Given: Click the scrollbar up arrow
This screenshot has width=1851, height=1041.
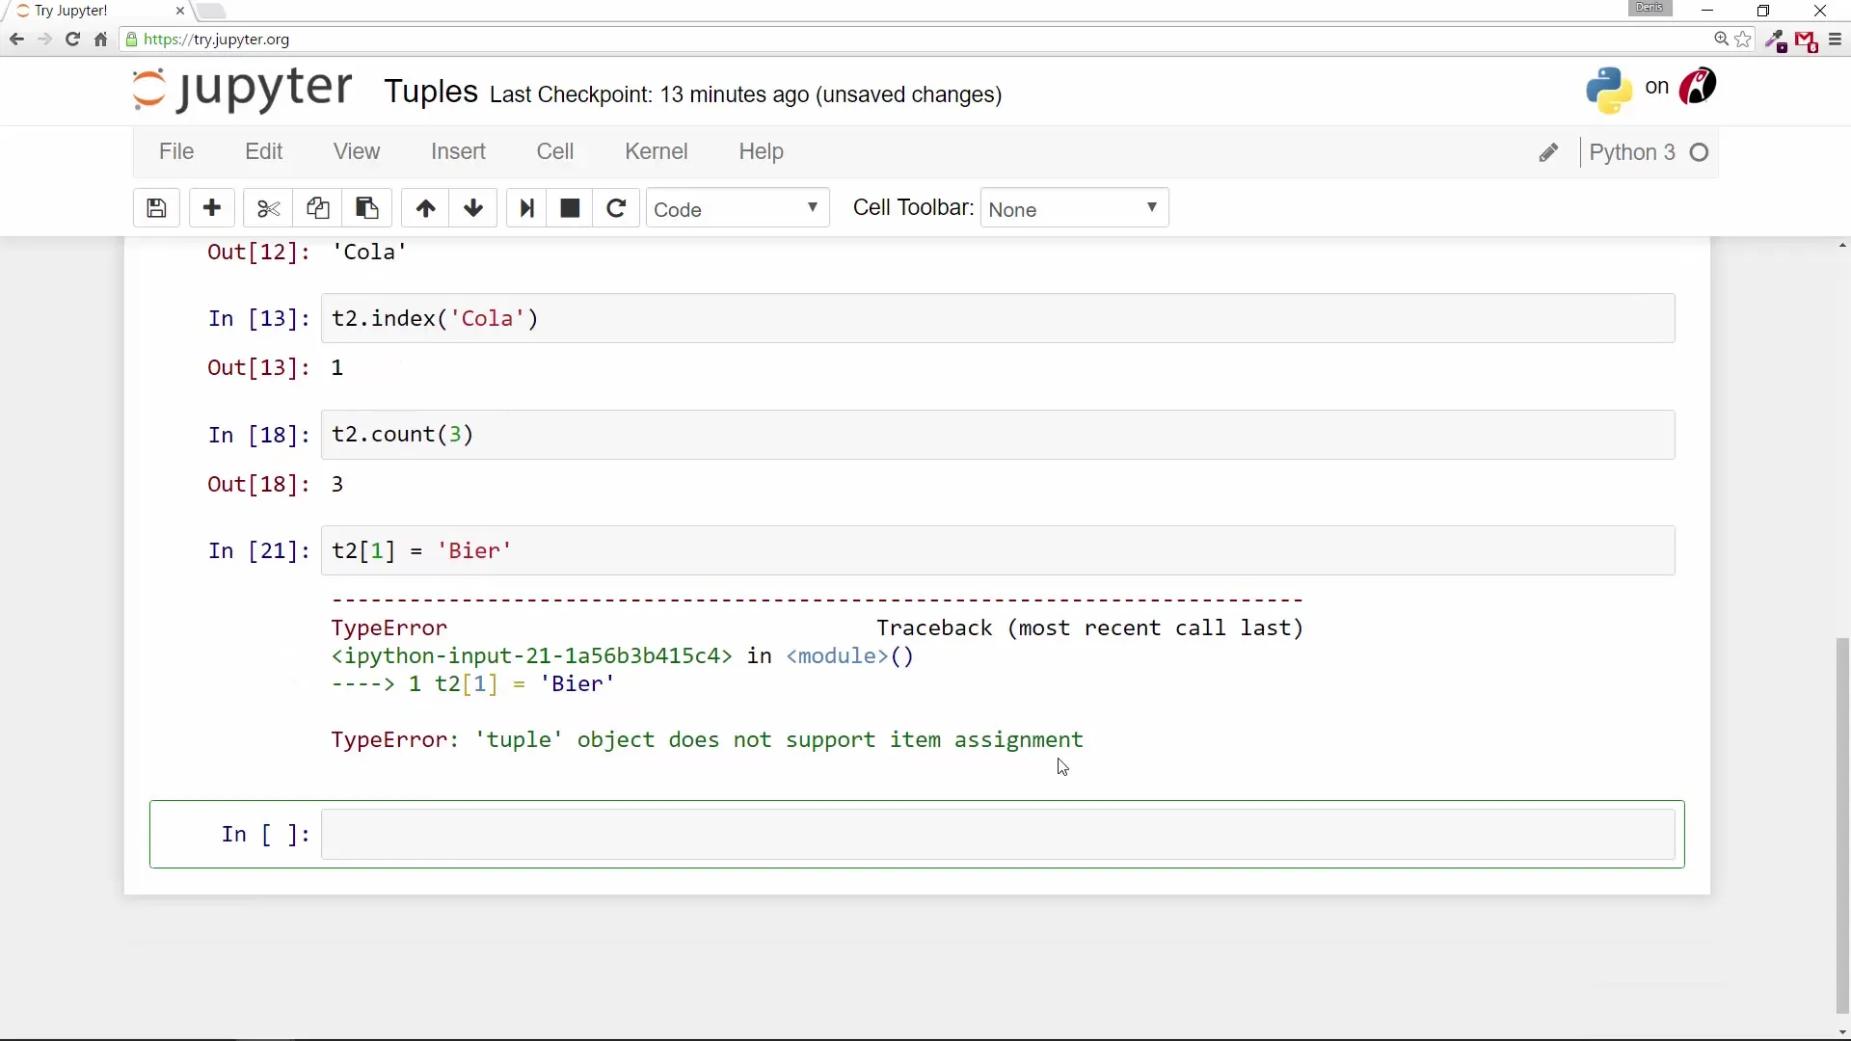Looking at the screenshot, I should point(1842,246).
